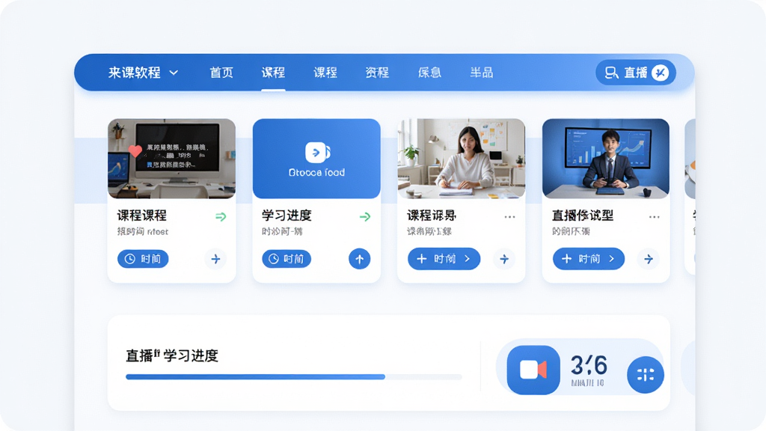Click the learning progress bar
Image resolution: width=766 pixels, height=431 pixels.
click(x=293, y=377)
